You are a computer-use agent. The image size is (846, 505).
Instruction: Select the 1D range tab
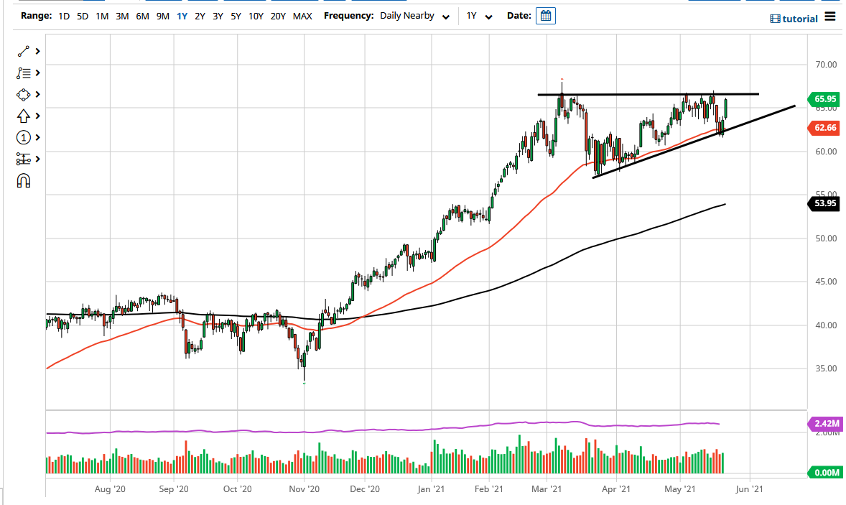click(63, 15)
